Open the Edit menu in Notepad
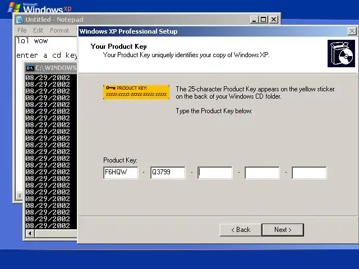 click(x=38, y=30)
